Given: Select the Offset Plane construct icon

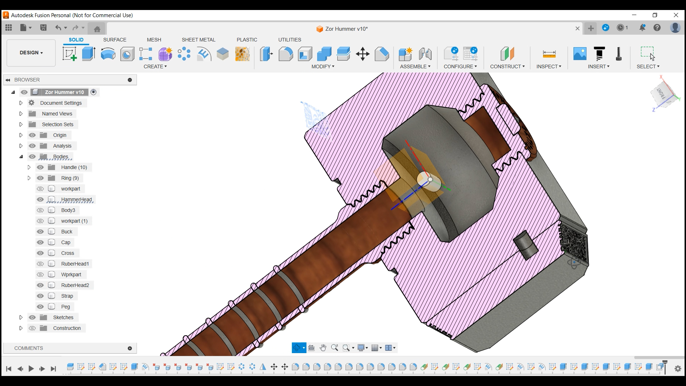Looking at the screenshot, I should coord(507,54).
